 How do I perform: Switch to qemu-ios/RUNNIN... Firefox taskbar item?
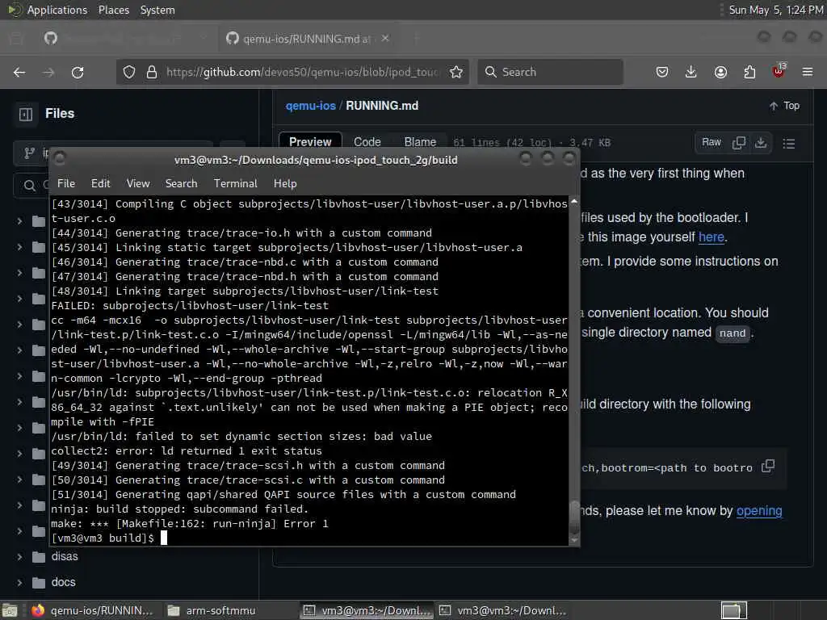pyautogui.click(x=92, y=610)
